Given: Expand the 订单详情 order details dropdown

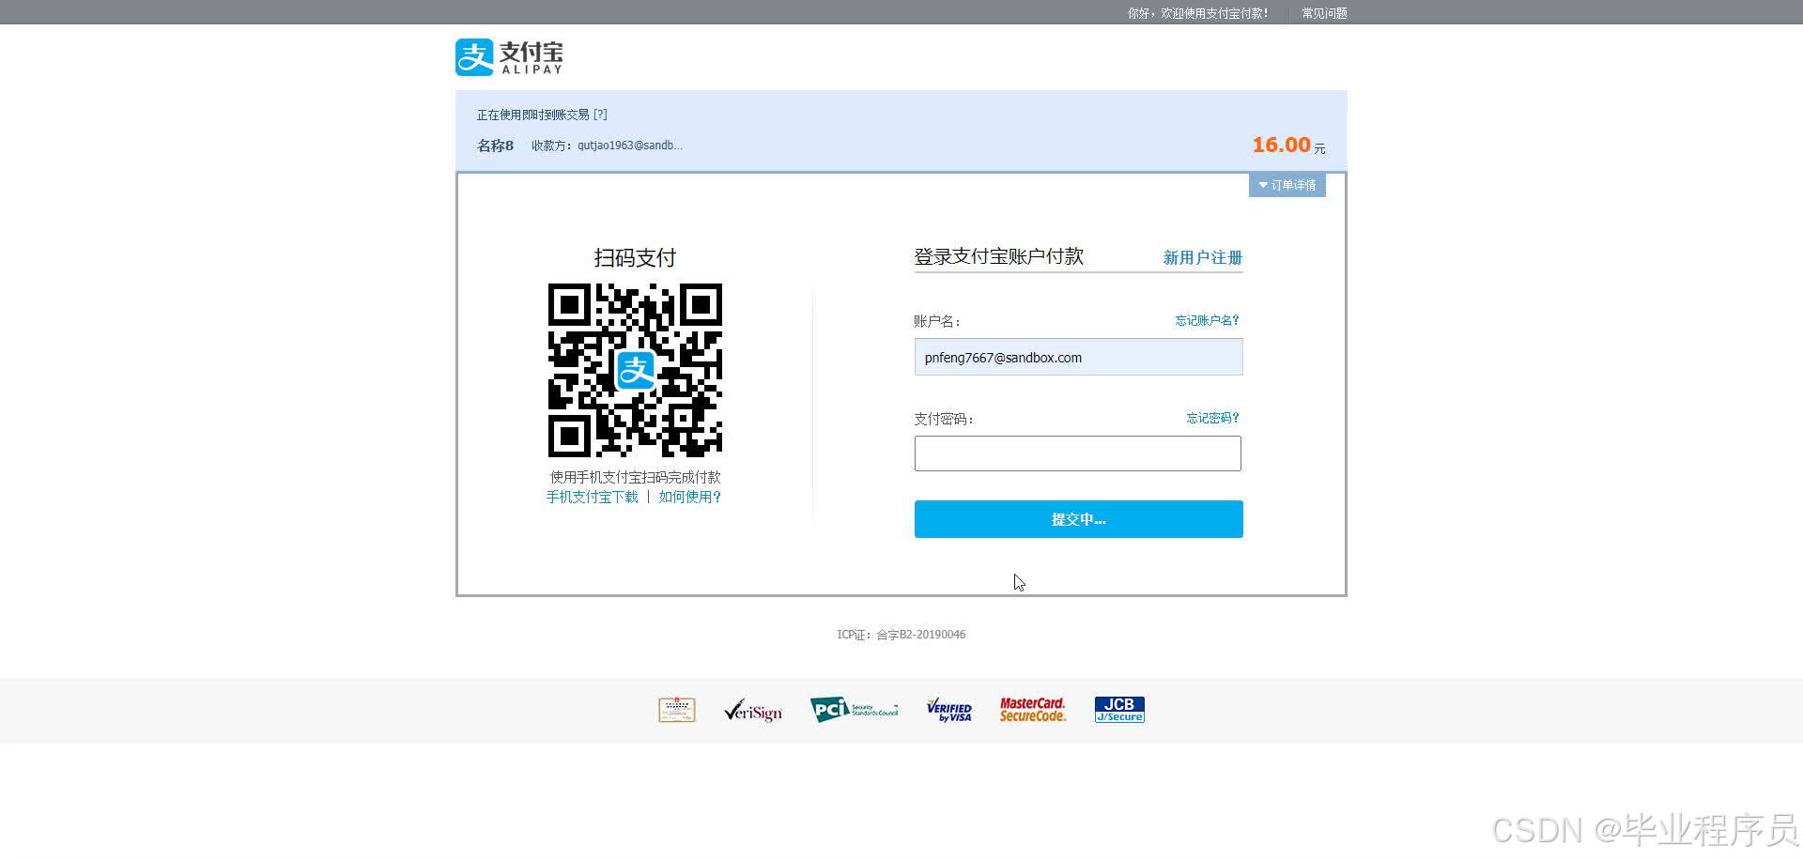Looking at the screenshot, I should pos(1287,185).
